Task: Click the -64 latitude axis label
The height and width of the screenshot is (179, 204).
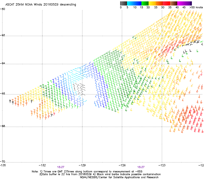Action: coord(2,63)
